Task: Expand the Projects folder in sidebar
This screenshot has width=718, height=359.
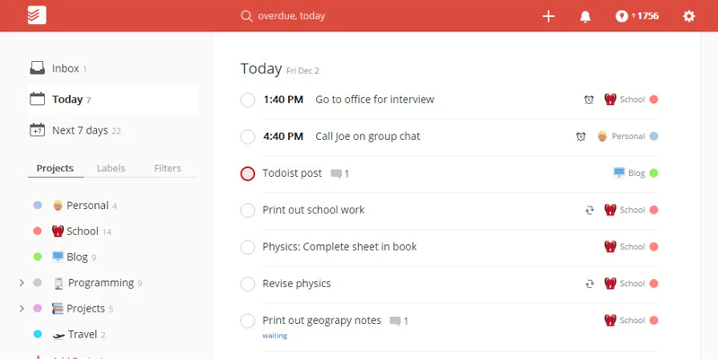Action: [x=22, y=309]
